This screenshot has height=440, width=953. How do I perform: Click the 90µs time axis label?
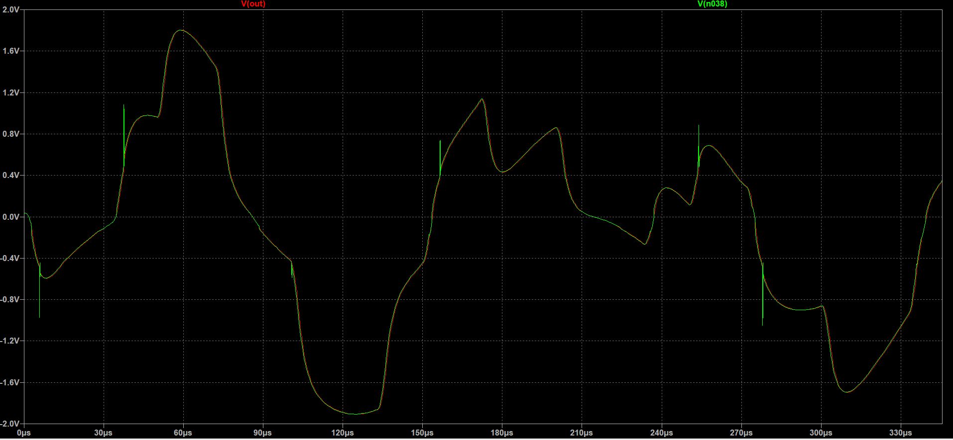[x=263, y=433]
